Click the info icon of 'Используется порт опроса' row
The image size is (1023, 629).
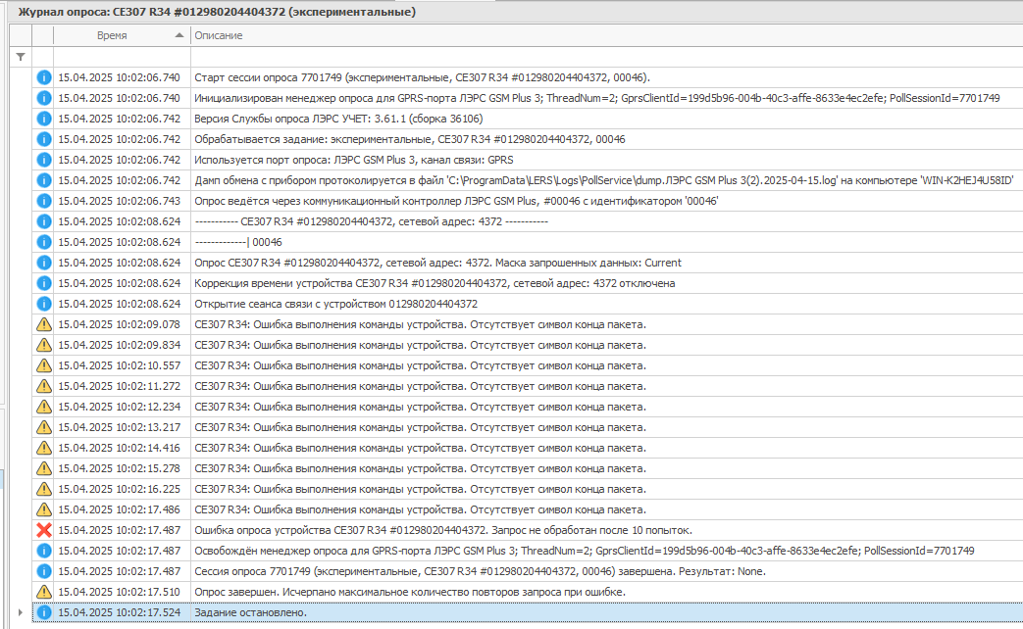(44, 160)
